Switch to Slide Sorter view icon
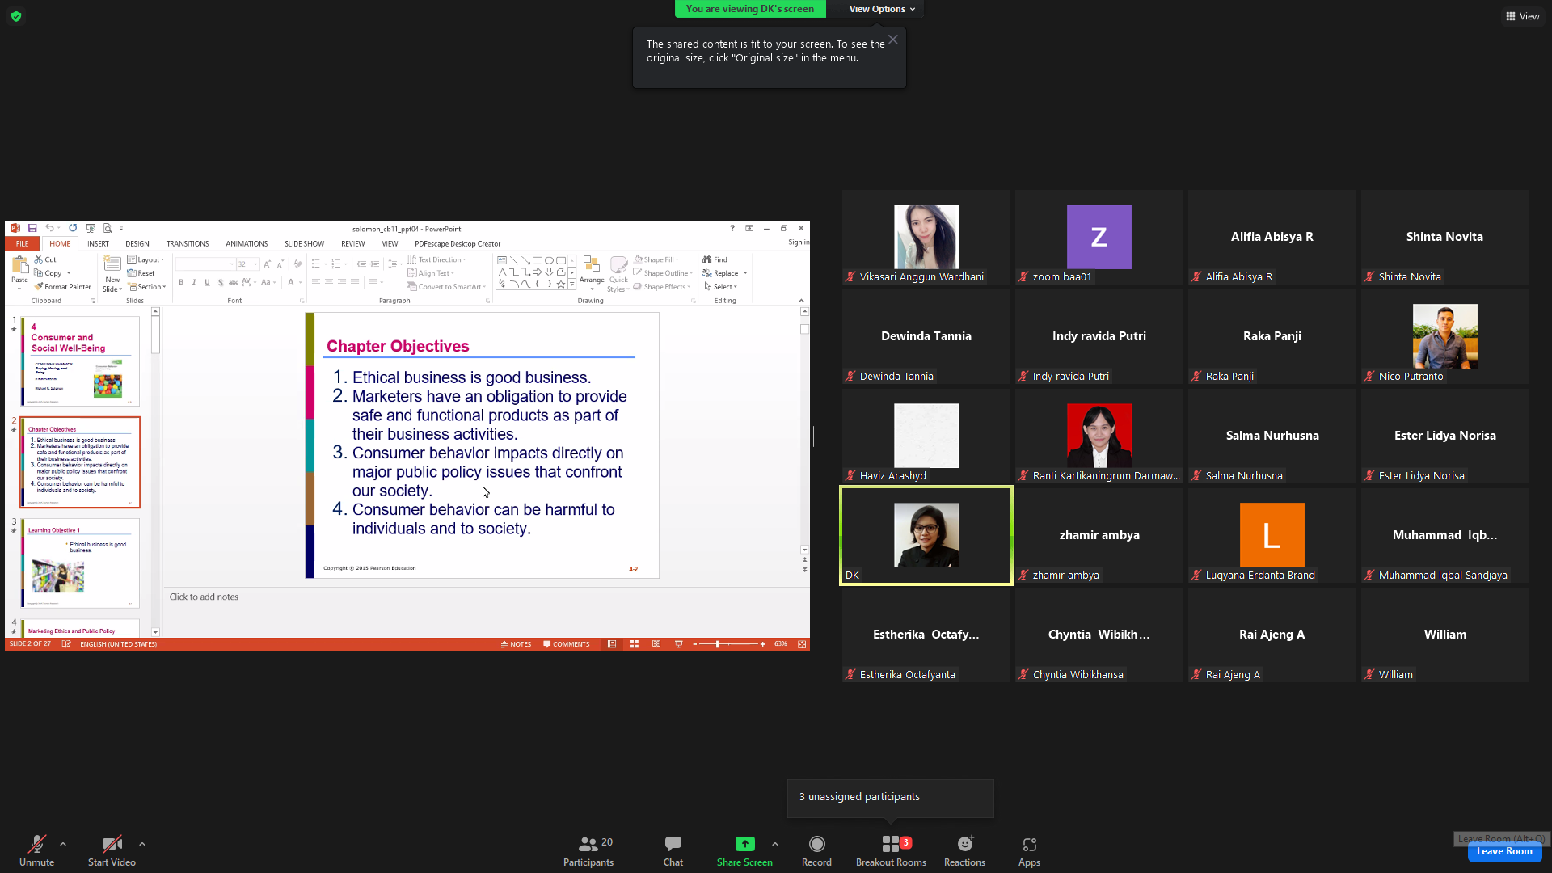This screenshot has height=873, width=1552. click(635, 644)
